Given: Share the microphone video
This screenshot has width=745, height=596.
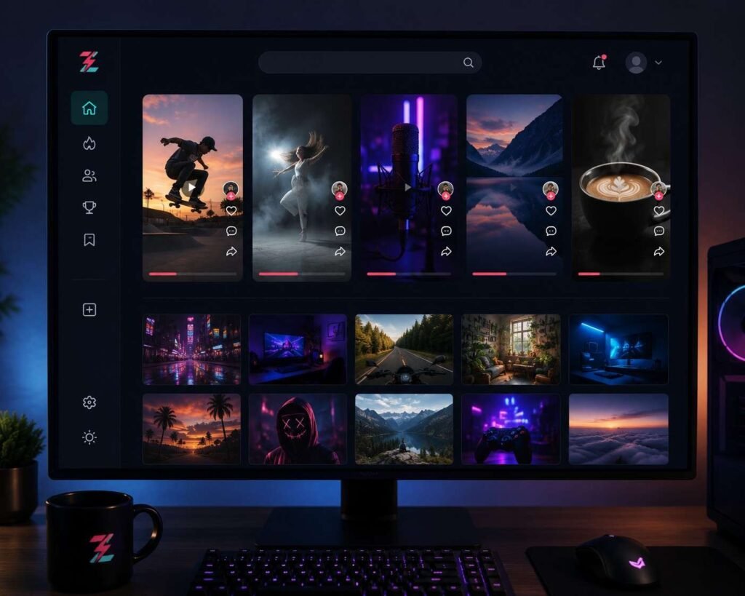Looking at the screenshot, I should (x=446, y=251).
